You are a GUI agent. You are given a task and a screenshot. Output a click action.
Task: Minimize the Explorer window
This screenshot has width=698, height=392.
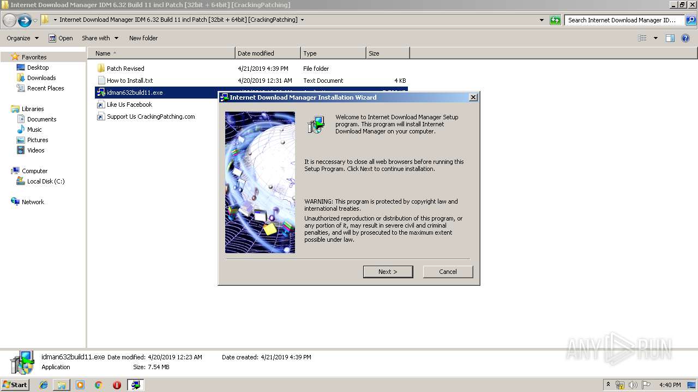pyautogui.click(x=673, y=5)
